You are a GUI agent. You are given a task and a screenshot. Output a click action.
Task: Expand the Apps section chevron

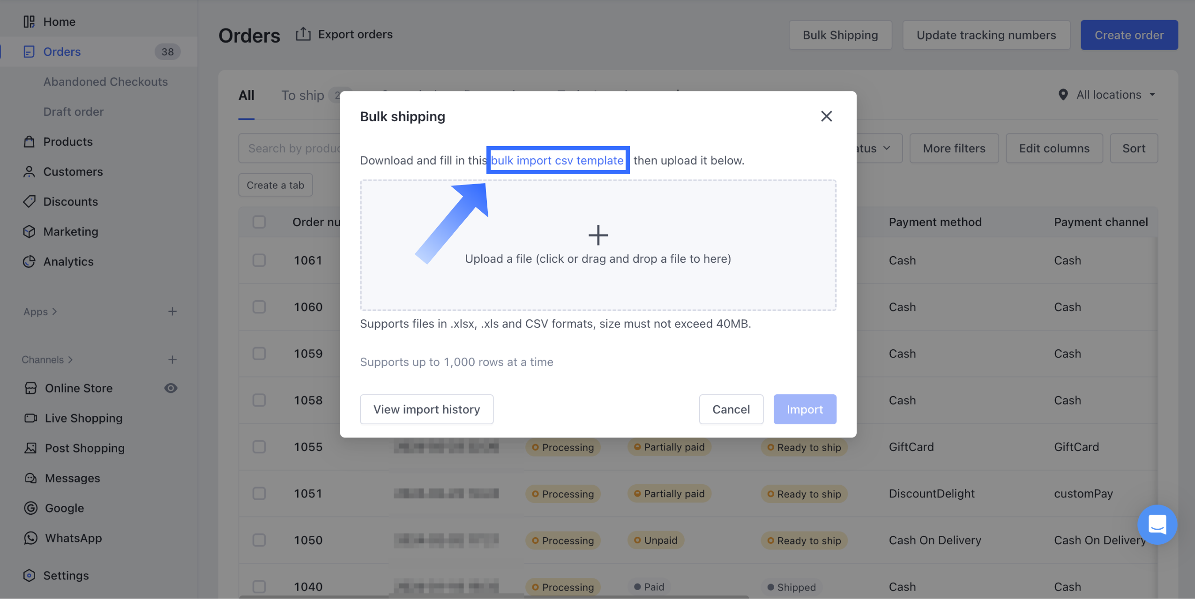(54, 311)
